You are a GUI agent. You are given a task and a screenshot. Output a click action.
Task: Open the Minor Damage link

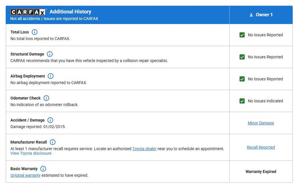[261, 123]
